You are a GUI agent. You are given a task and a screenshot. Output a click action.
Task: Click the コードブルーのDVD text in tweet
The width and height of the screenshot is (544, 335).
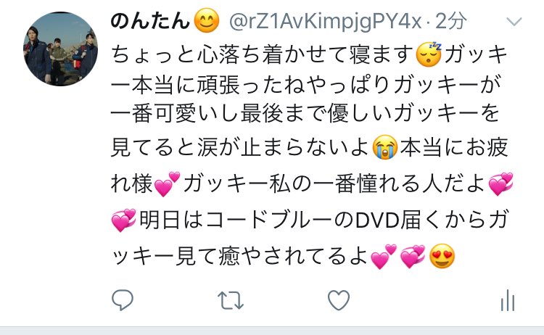coord(303,220)
